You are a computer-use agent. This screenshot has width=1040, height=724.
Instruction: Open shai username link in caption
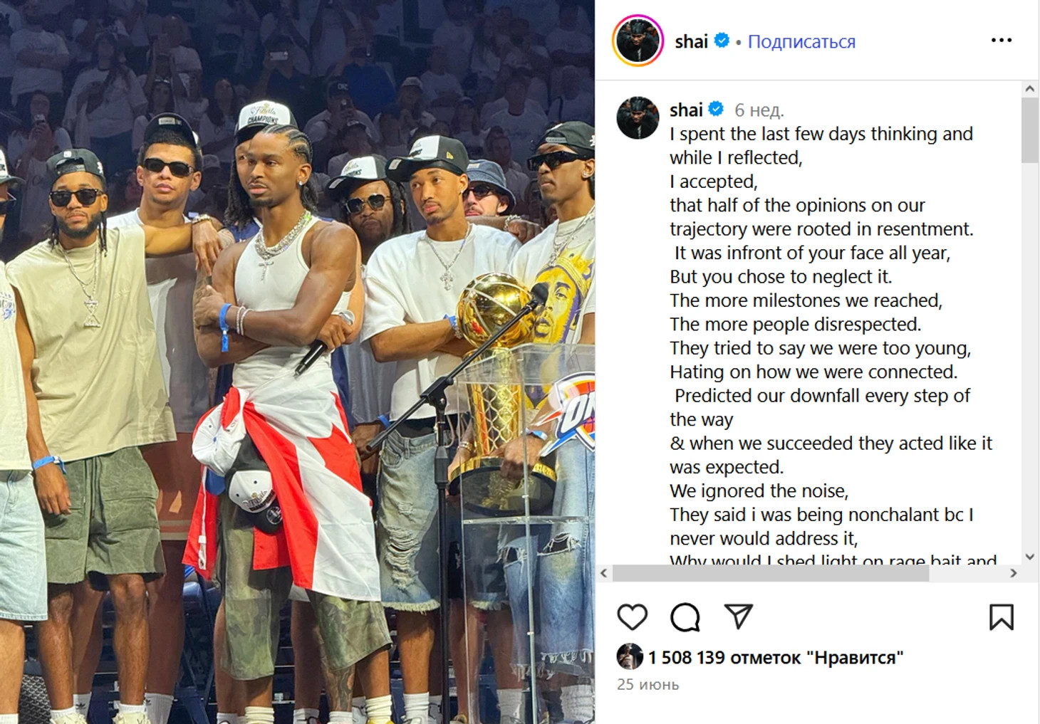686,110
